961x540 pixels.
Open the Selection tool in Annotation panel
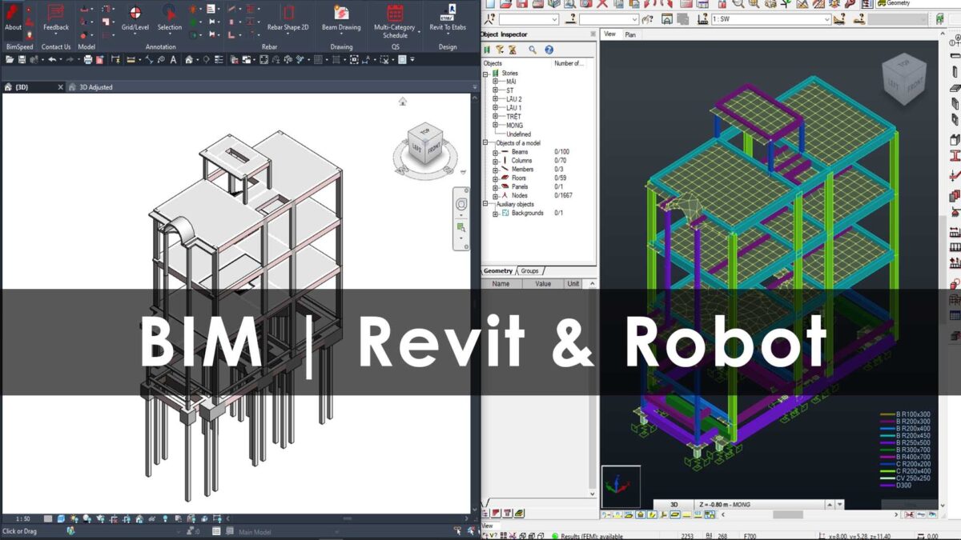(x=169, y=19)
